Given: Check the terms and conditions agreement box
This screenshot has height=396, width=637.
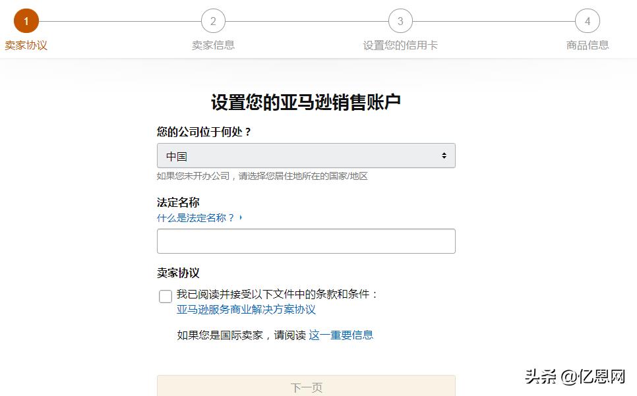Looking at the screenshot, I should (165, 297).
